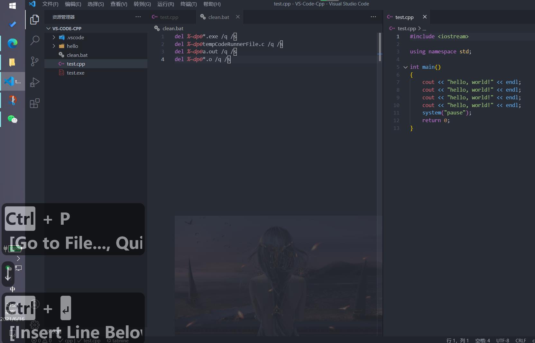
Task: Change encoding via UTF-8
Action: (503, 340)
